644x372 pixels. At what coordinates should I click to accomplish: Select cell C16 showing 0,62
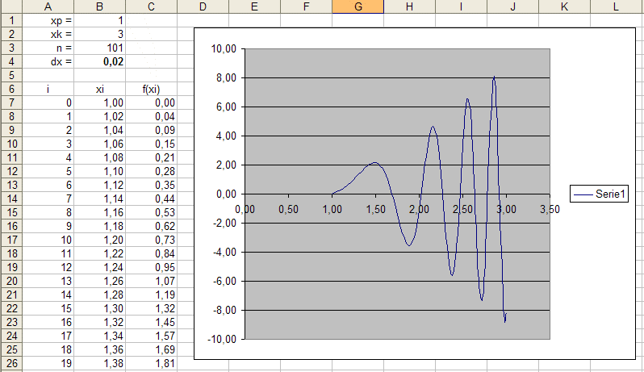[153, 227]
